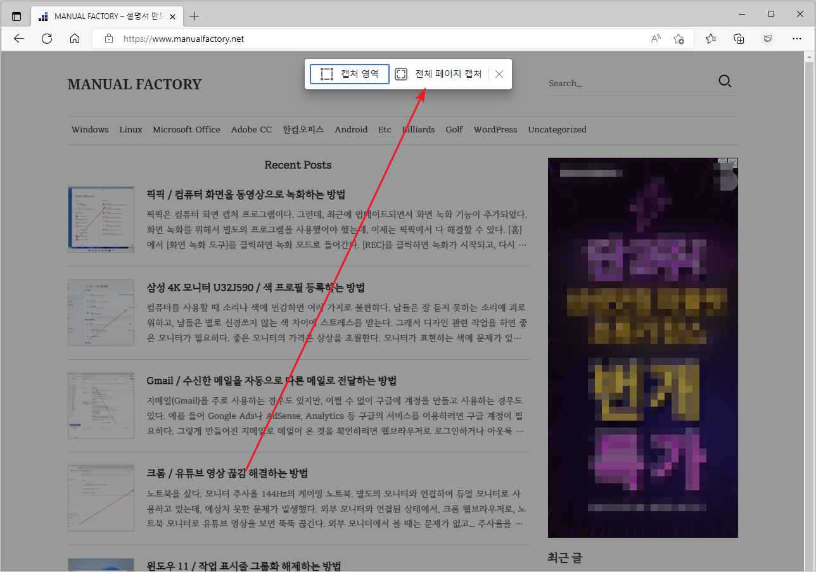816x572 pixels.
Task: Open the Billiards category menu
Action: click(418, 129)
